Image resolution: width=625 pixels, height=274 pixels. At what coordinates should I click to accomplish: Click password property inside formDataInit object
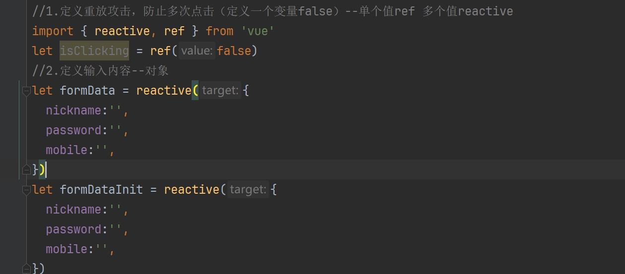[73, 229]
